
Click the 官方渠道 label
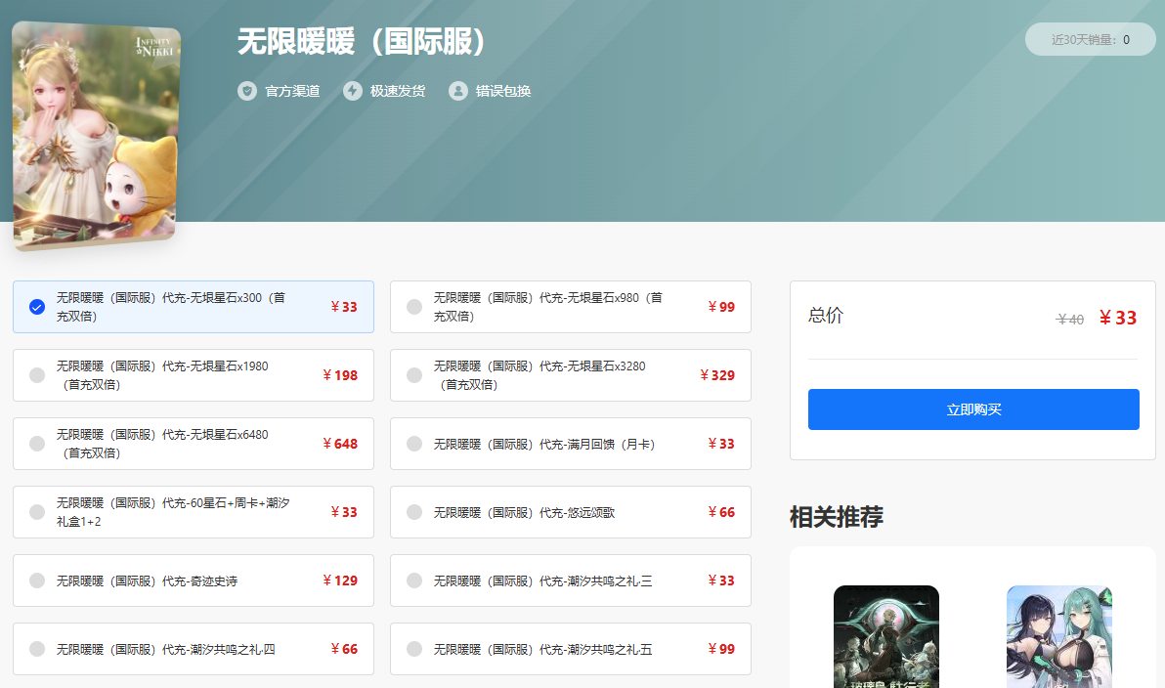click(293, 92)
